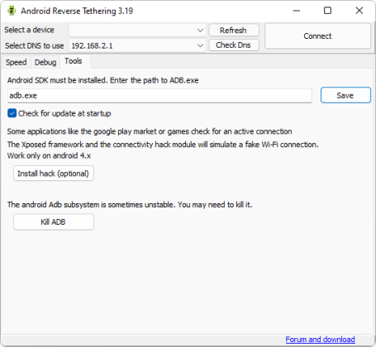
Task: Select the Tools tab
Action: tap(74, 61)
